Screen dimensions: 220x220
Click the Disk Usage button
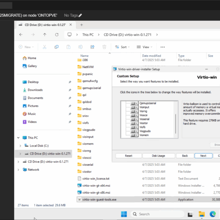(x=159, y=156)
